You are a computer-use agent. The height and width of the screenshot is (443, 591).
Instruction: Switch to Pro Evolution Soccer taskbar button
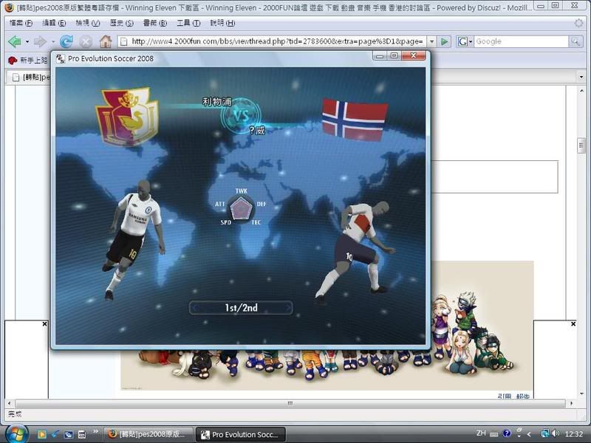click(242, 434)
